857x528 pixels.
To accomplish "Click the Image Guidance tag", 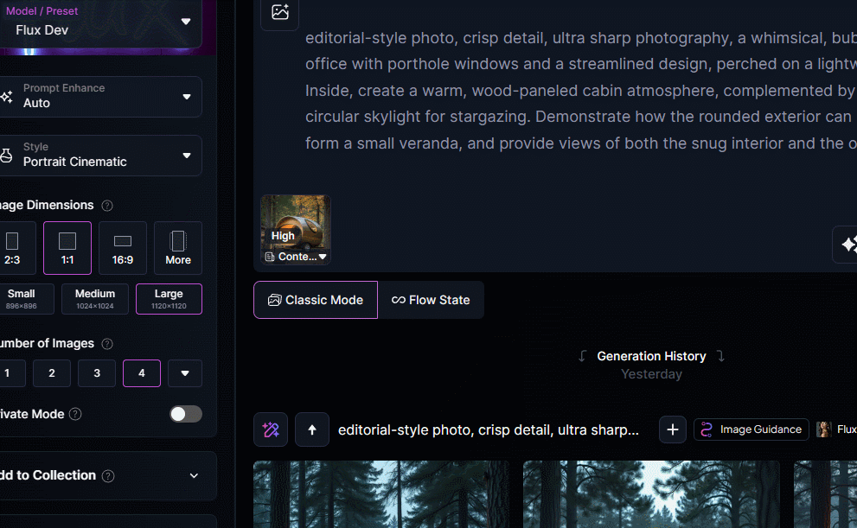I will (751, 429).
